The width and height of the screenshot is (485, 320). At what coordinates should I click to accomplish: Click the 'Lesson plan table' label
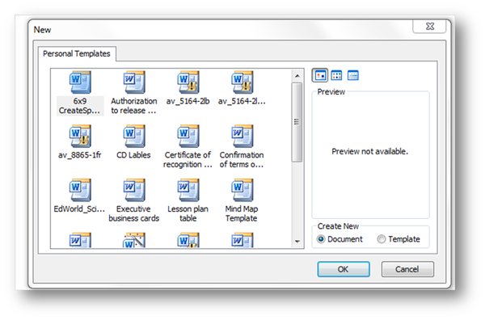coord(188,213)
